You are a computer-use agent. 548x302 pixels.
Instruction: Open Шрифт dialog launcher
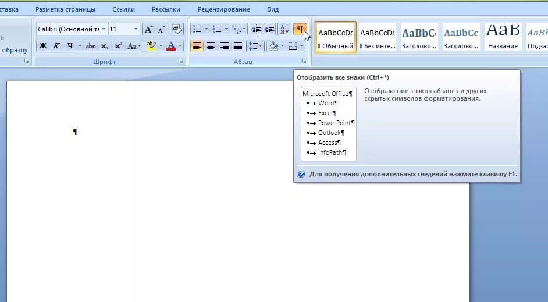tap(181, 61)
